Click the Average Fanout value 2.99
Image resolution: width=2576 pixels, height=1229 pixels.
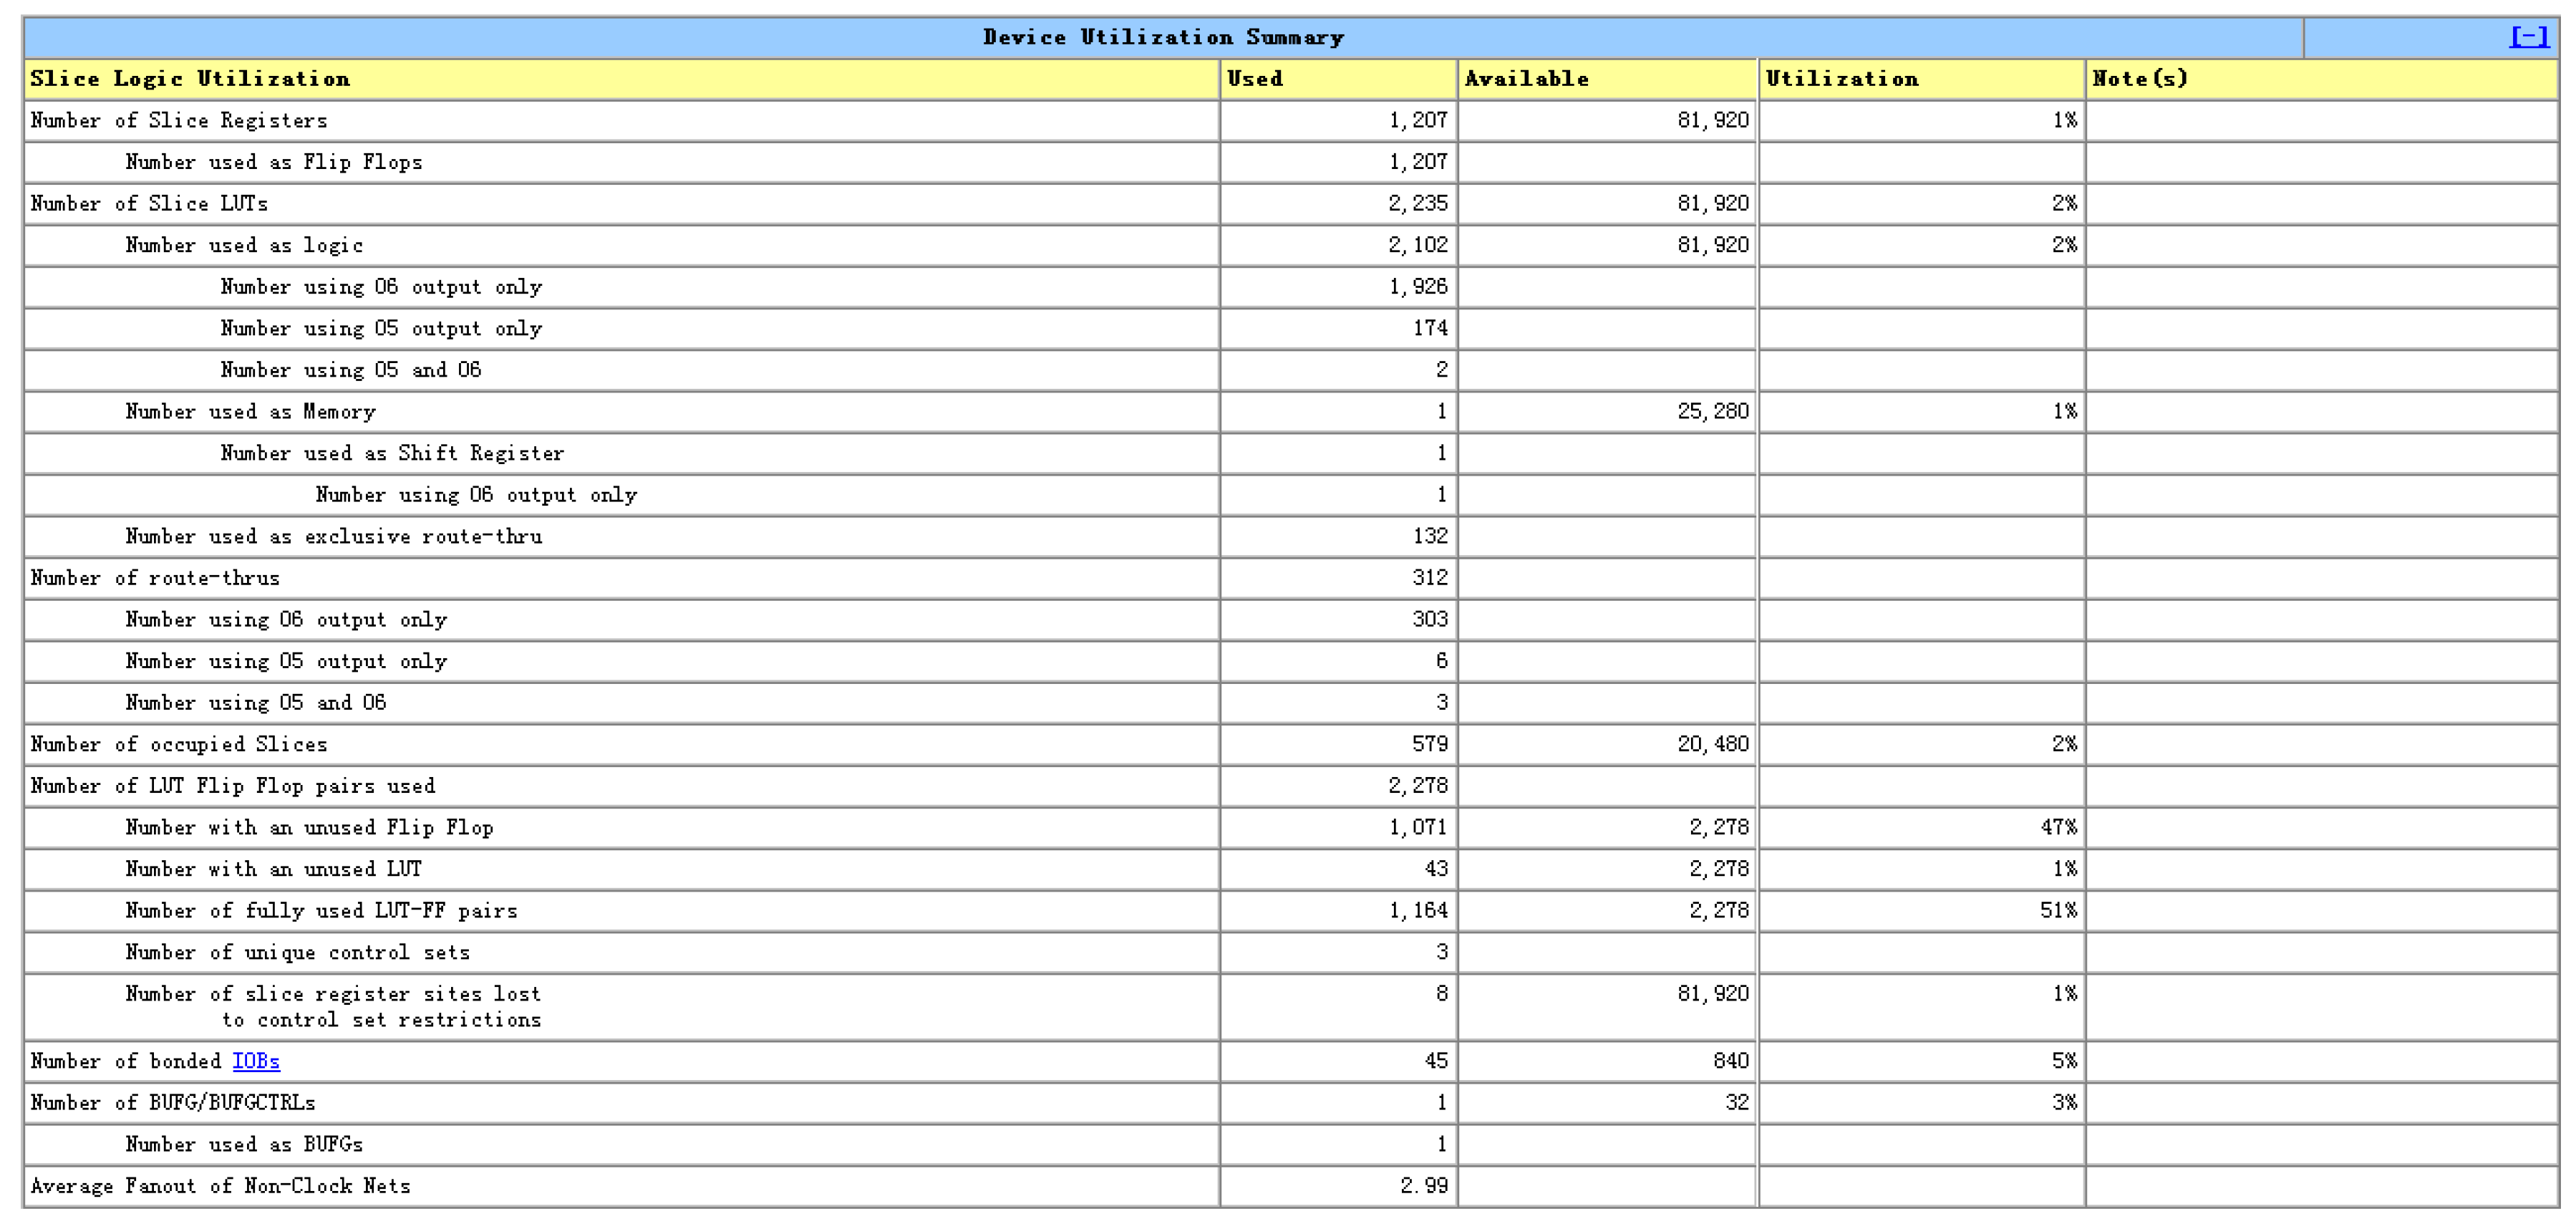(x=1423, y=1186)
